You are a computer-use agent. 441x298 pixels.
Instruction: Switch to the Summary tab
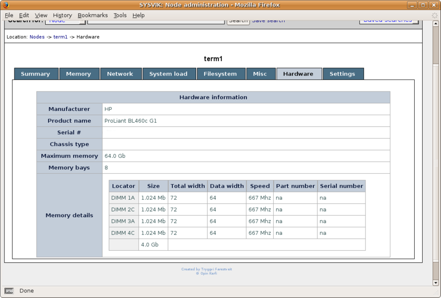tap(36, 74)
